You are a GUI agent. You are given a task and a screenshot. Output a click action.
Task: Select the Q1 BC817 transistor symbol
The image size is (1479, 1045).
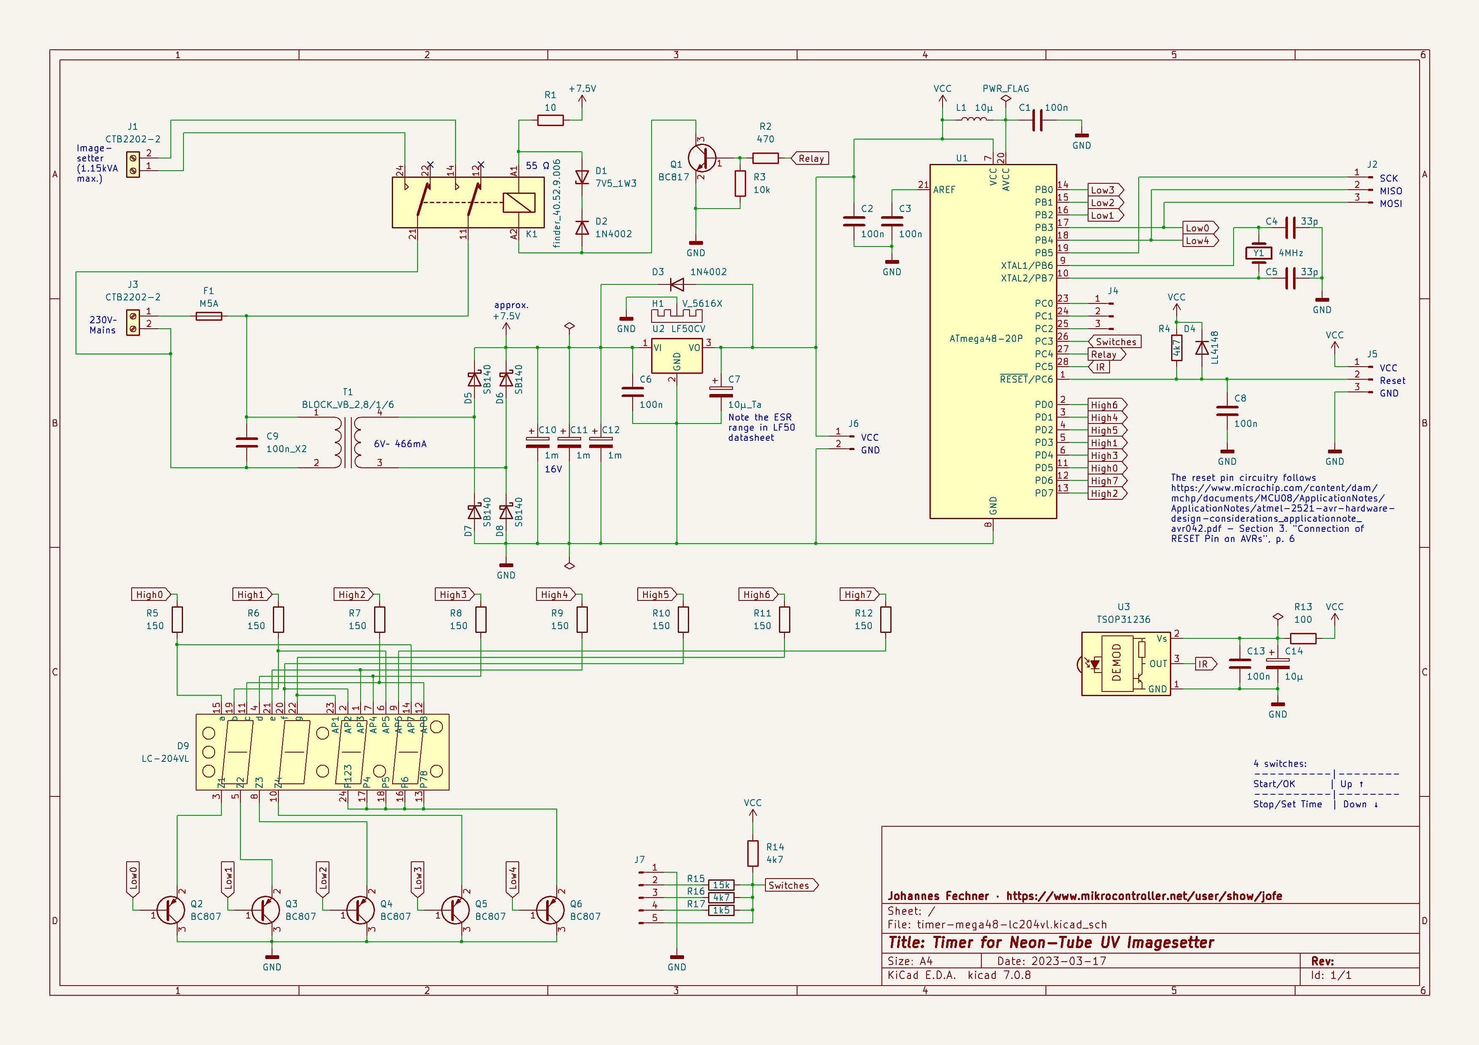pos(702,158)
